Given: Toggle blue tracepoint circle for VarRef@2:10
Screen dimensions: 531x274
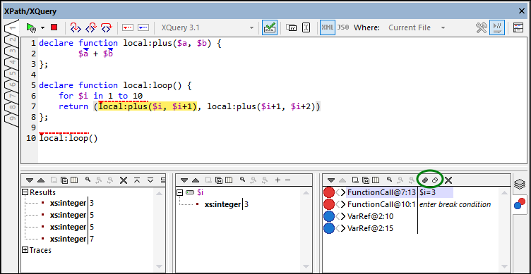Looking at the screenshot, I should pyautogui.click(x=329, y=216).
